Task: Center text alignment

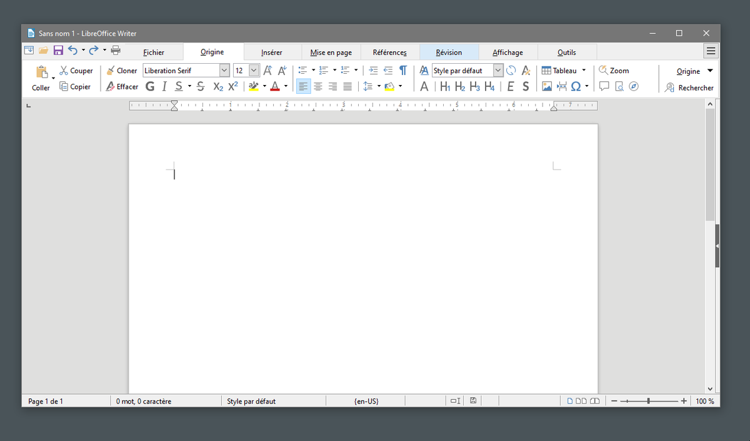Action: [x=318, y=86]
